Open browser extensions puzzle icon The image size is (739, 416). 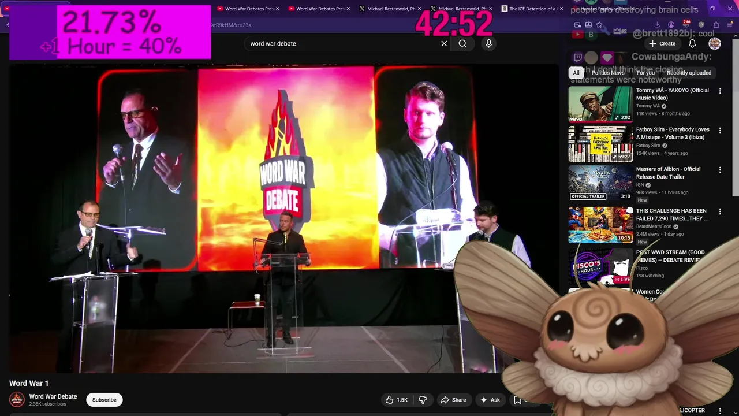(716, 25)
